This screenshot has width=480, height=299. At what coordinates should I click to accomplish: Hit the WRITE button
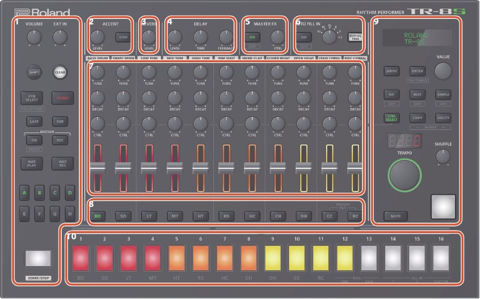(391, 71)
